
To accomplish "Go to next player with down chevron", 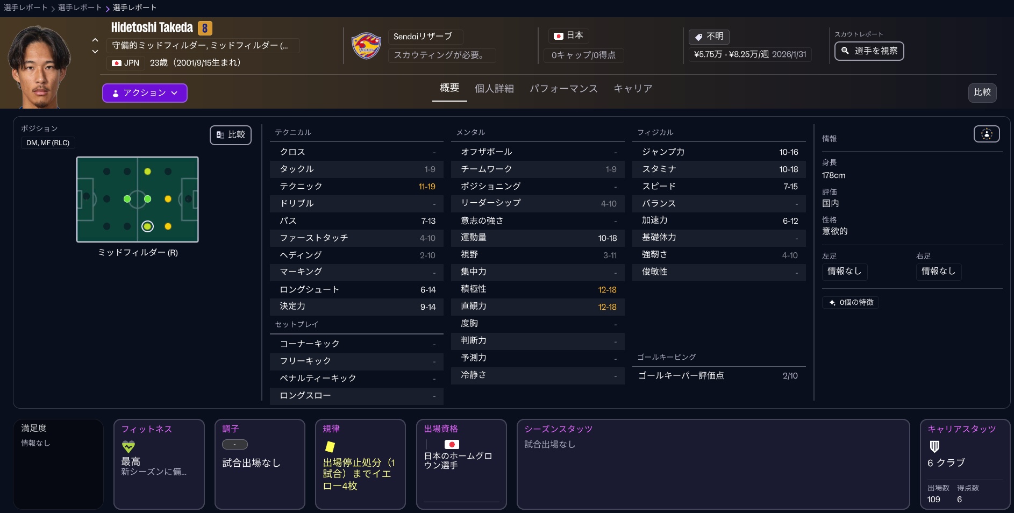I will pyautogui.click(x=95, y=52).
